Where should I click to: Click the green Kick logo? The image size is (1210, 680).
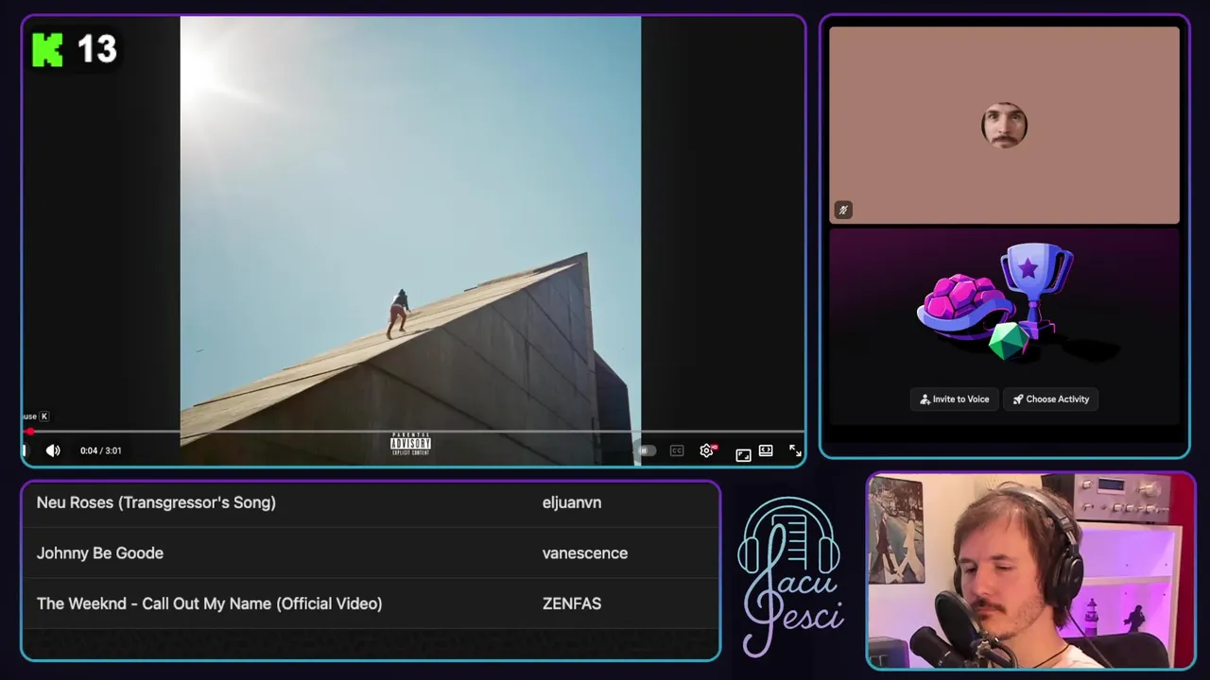47,50
